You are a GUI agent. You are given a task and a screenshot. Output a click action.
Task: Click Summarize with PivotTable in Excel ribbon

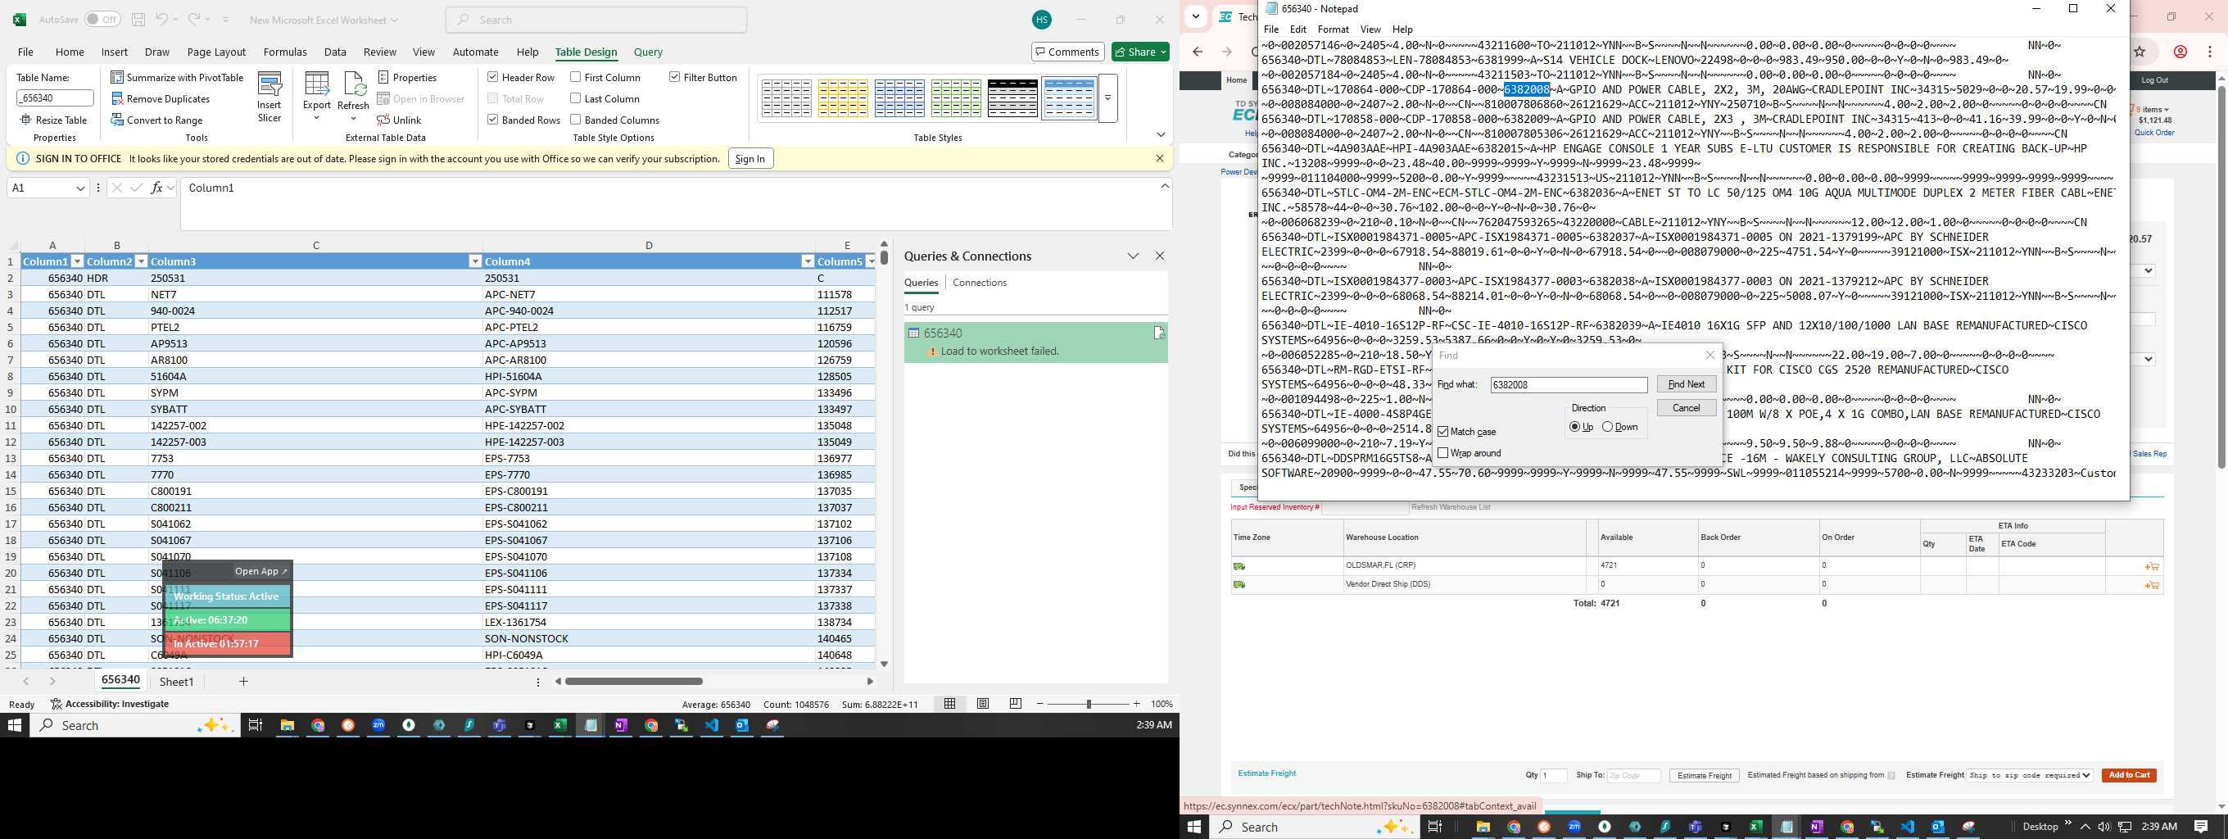point(177,77)
